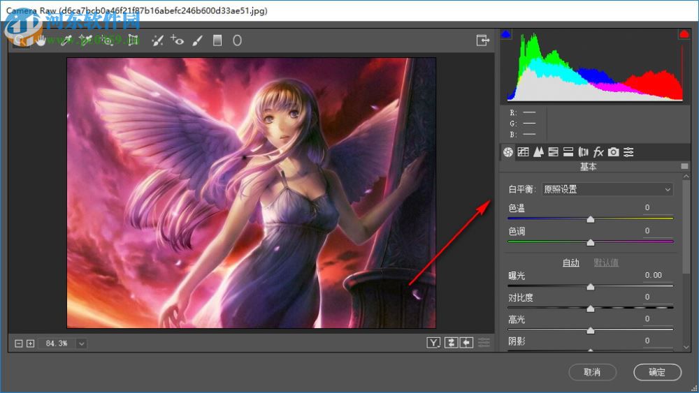Image resolution: width=699 pixels, height=393 pixels.
Task: Click the zoom percentage field 84.3%
Action: pos(57,343)
